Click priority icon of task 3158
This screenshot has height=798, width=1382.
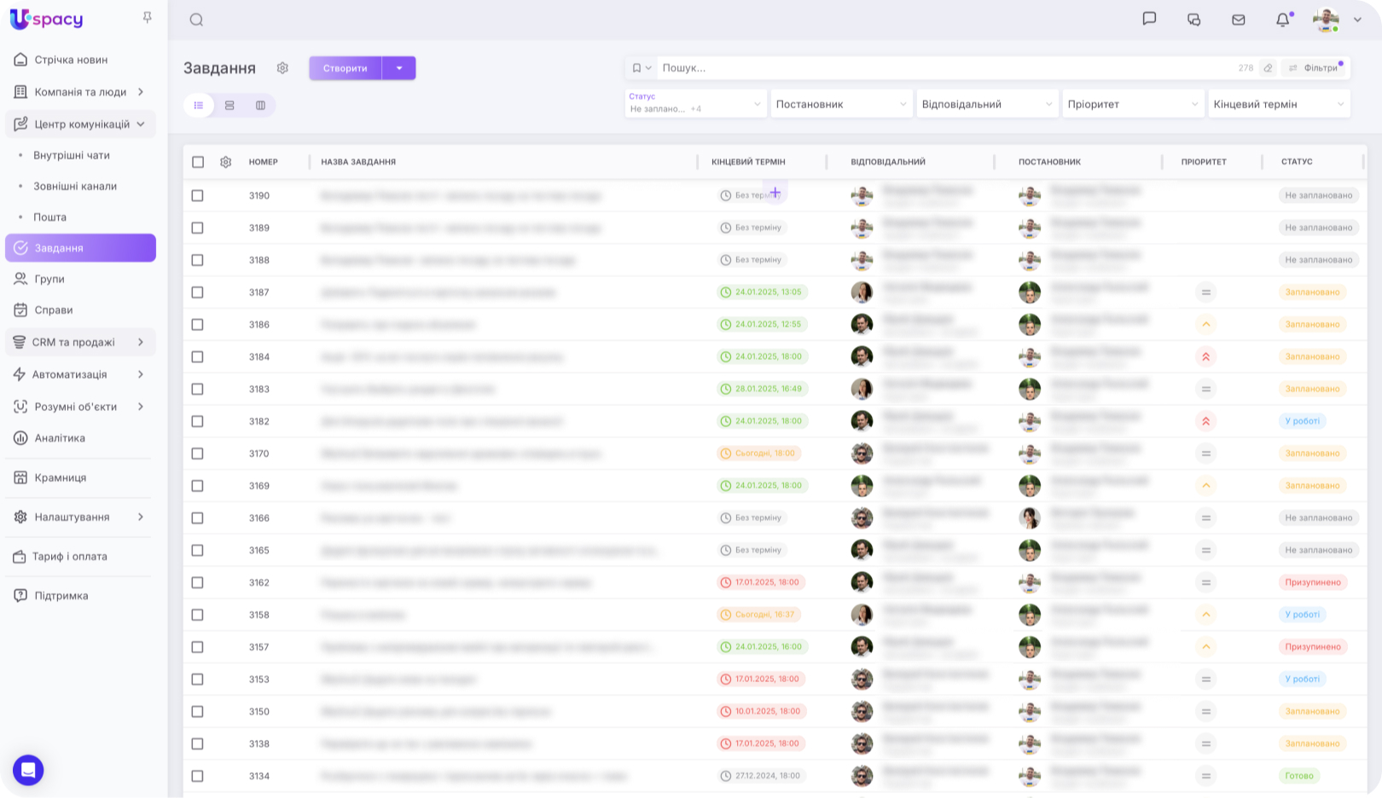pyautogui.click(x=1205, y=615)
